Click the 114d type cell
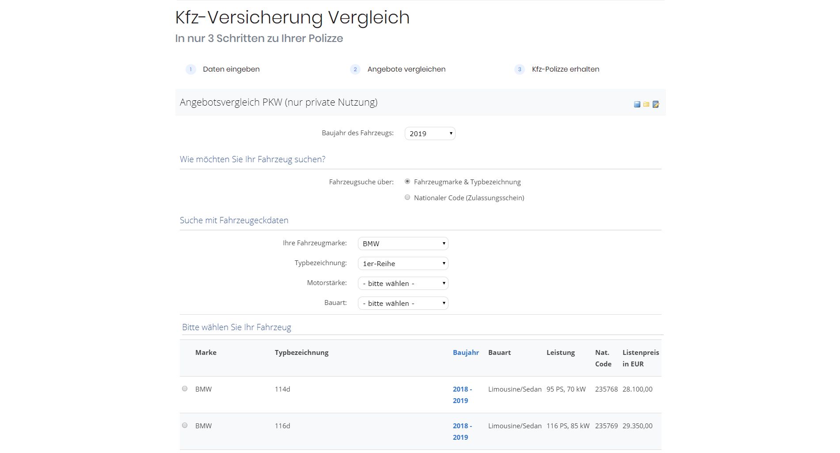 click(282, 389)
